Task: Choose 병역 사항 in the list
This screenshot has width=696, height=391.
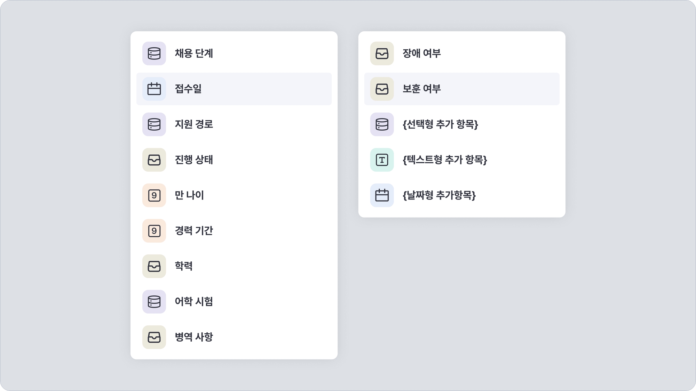Action: 194,337
